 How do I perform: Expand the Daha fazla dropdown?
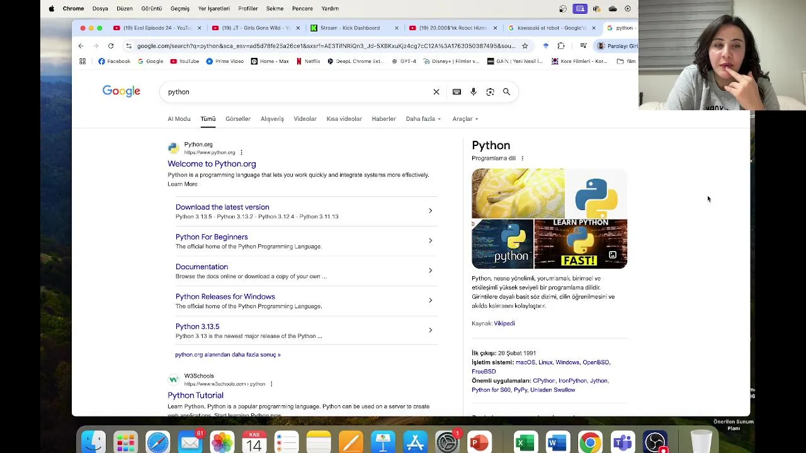pos(423,119)
